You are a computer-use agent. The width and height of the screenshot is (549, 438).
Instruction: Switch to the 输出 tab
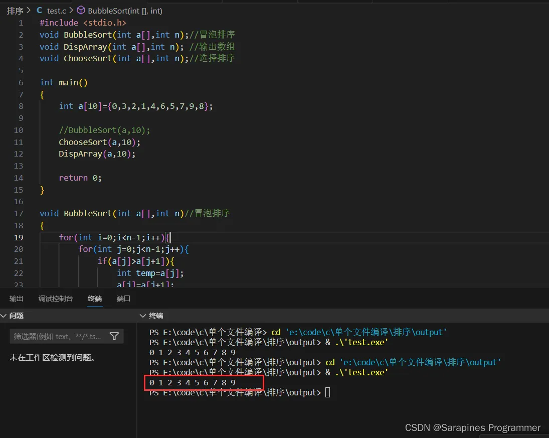tap(16, 299)
